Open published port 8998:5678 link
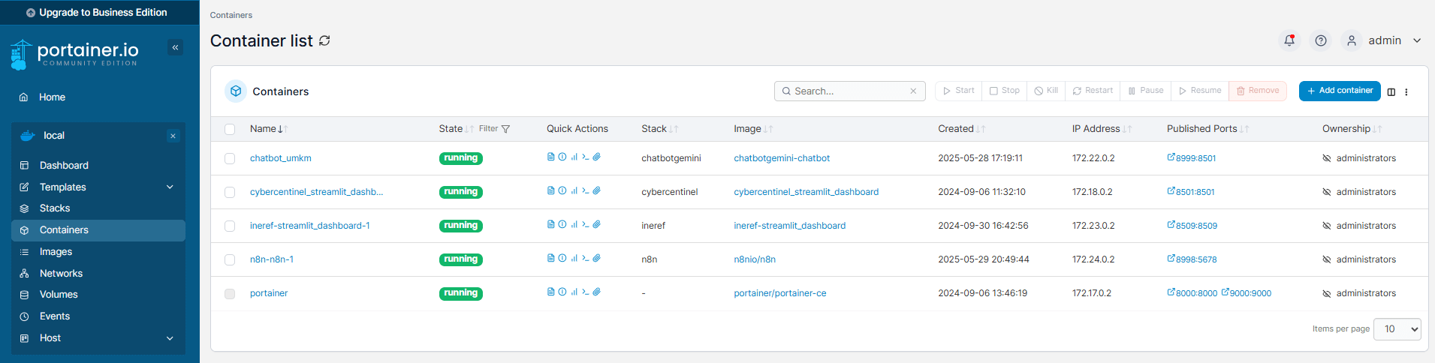 (1192, 259)
